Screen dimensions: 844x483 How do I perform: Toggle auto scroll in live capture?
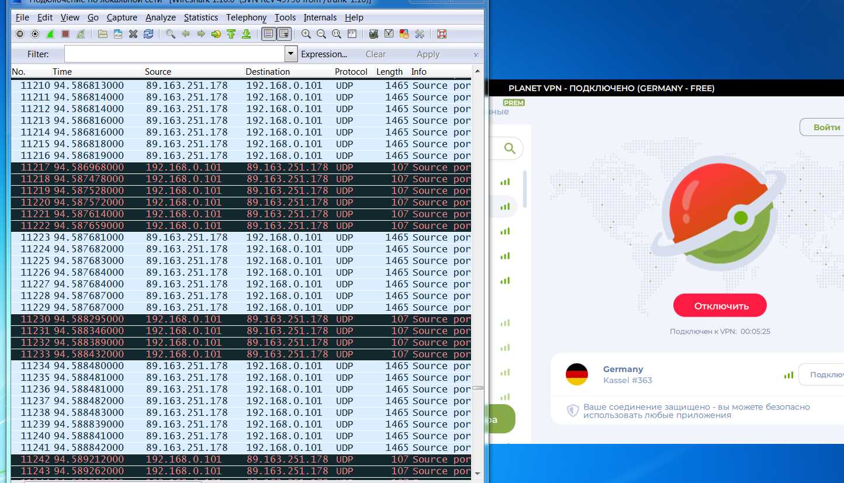point(283,34)
